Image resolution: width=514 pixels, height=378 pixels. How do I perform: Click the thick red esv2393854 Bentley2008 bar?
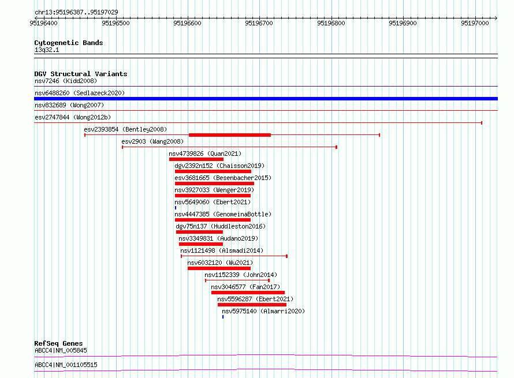point(230,135)
